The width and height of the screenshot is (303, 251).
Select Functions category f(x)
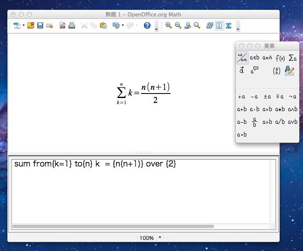280,58
